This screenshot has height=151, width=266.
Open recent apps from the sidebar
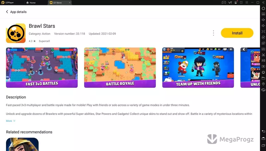pos(263,145)
